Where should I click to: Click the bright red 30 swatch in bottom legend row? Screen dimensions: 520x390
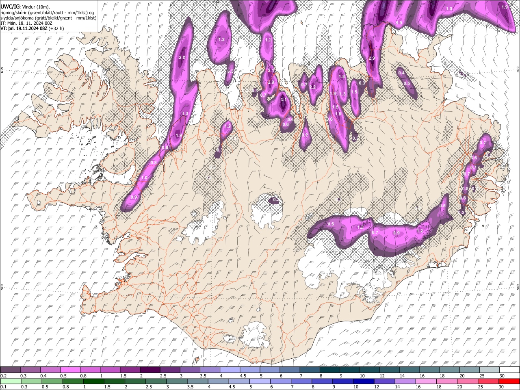pyautogui.click(x=509, y=381)
